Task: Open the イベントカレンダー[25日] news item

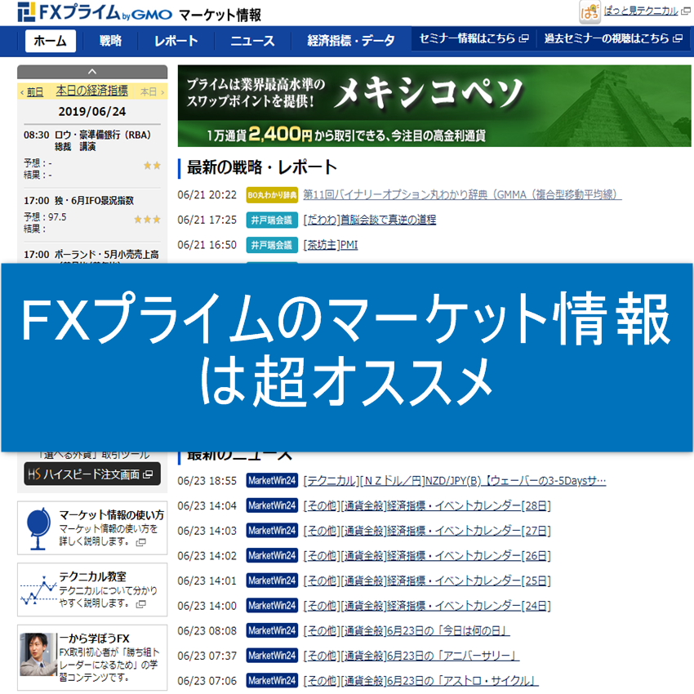Action: 427,581
